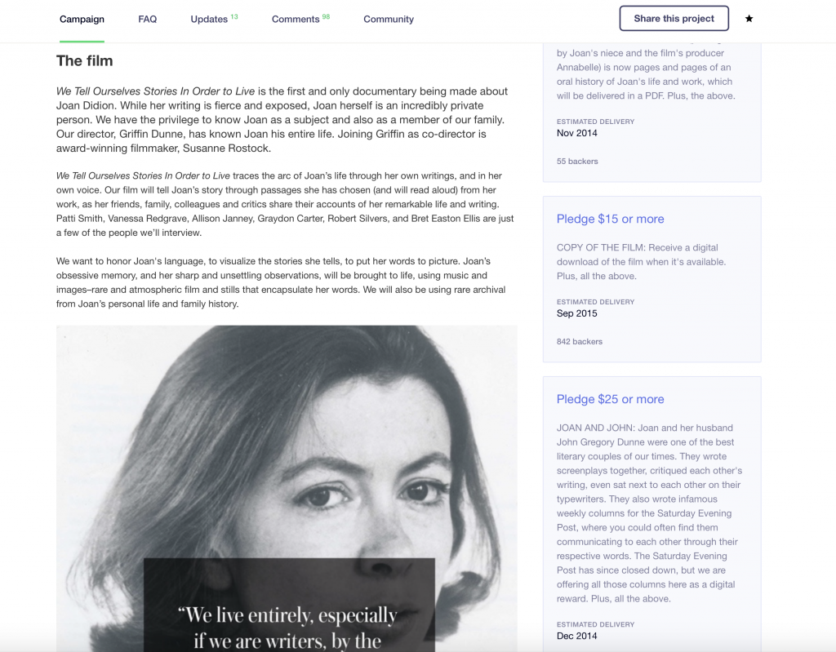Screen dimensions: 836x652
Task: Open the Campaign tab
Action: tap(82, 20)
